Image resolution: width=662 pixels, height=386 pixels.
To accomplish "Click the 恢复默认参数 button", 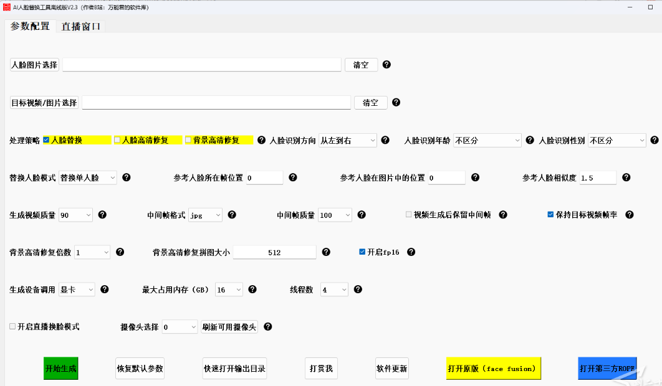I will coord(140,369).
